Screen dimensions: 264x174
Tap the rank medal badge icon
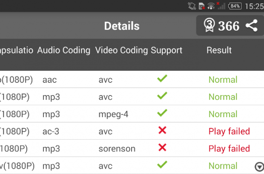(209, 25)
